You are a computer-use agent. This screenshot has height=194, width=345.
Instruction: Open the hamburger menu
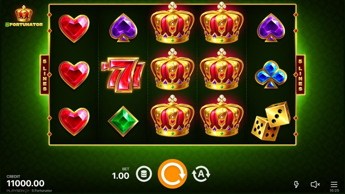tap(334, 184)
